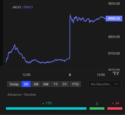Choose the 6M chart range

[x=46, y=84]
